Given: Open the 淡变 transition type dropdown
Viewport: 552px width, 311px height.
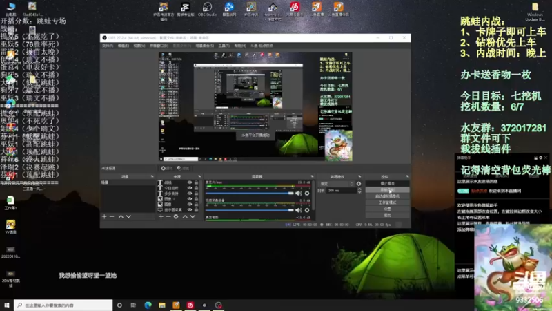Looking at the screenshot, I should (336, 184).
